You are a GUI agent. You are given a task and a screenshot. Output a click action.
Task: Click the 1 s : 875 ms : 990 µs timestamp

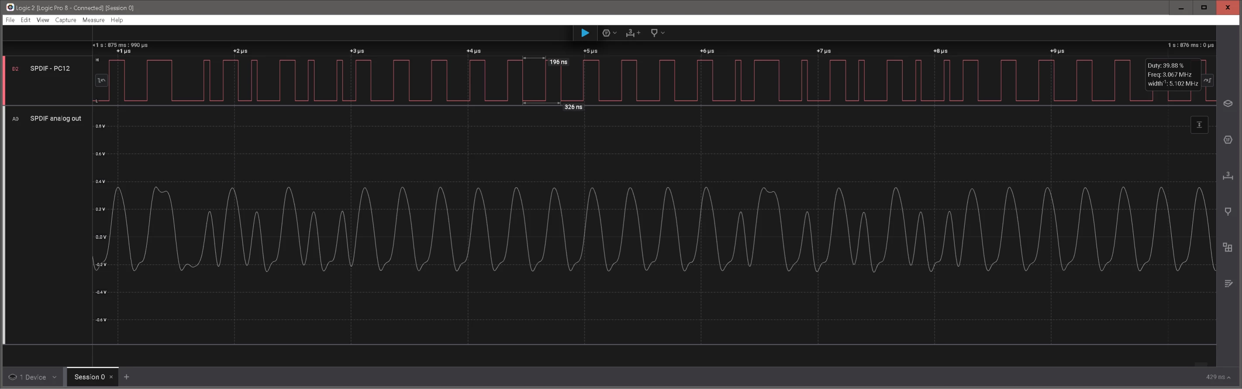click(x=121, y=45)
